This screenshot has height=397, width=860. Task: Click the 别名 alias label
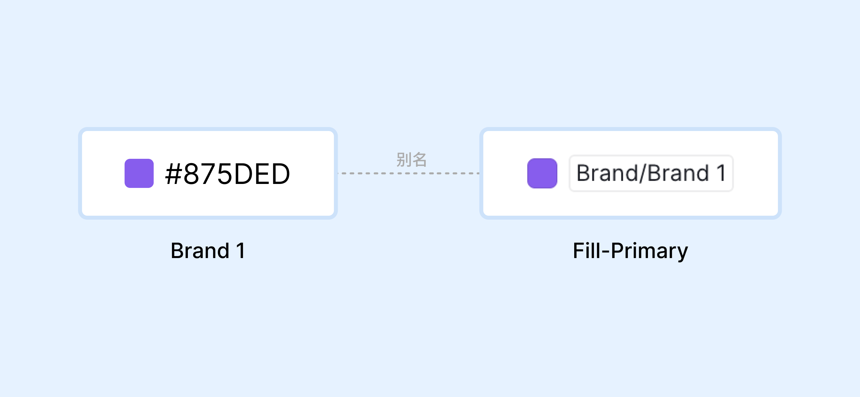pyautogui.click(x=411, y=159)
